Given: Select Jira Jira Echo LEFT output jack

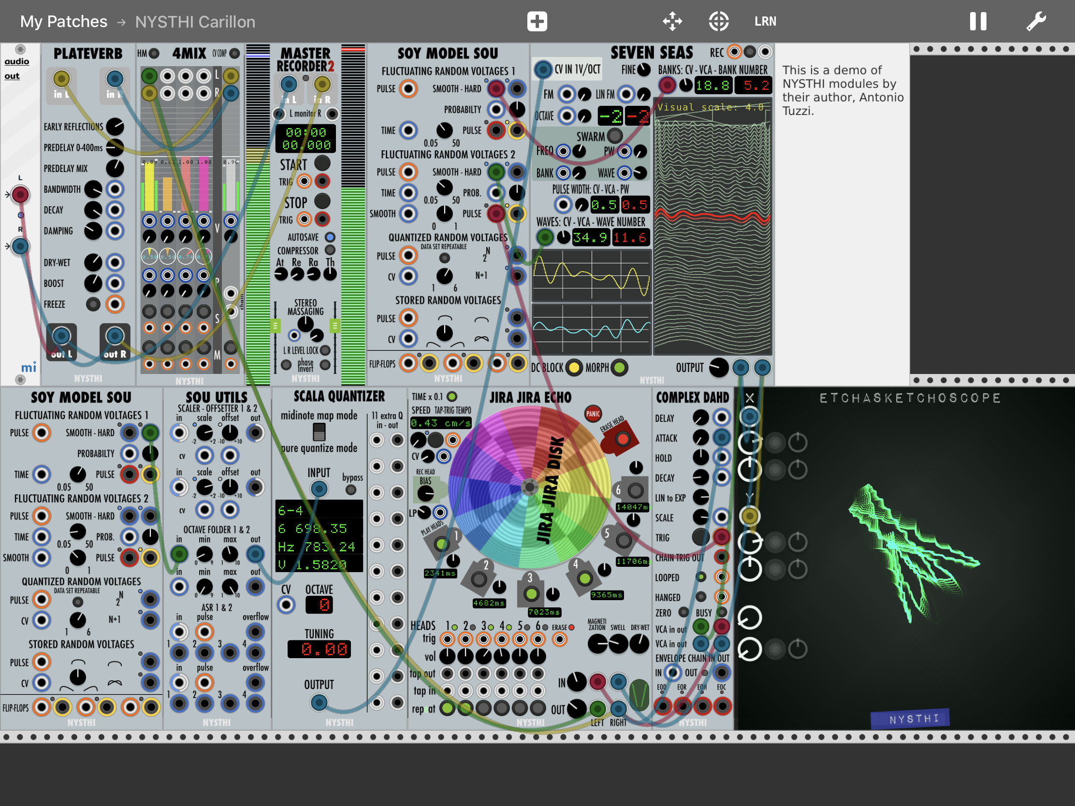Looking at the screenshot, I should click(597, 708).
